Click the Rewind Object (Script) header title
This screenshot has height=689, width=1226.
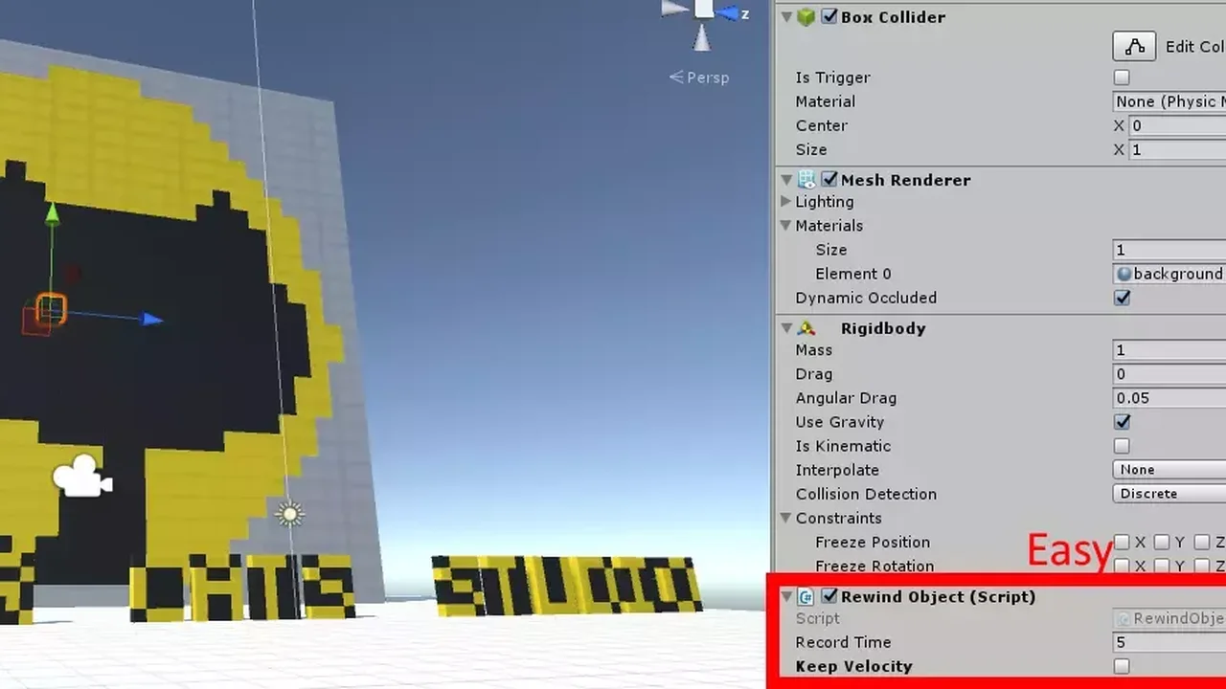938,597
